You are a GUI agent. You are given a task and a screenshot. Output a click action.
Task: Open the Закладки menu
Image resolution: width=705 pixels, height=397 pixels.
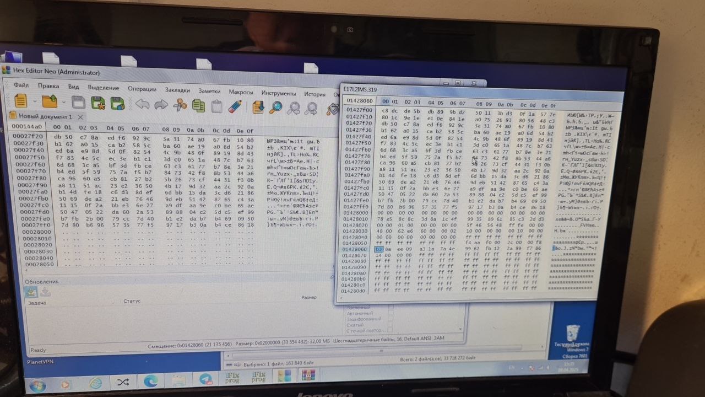point(177,90)
